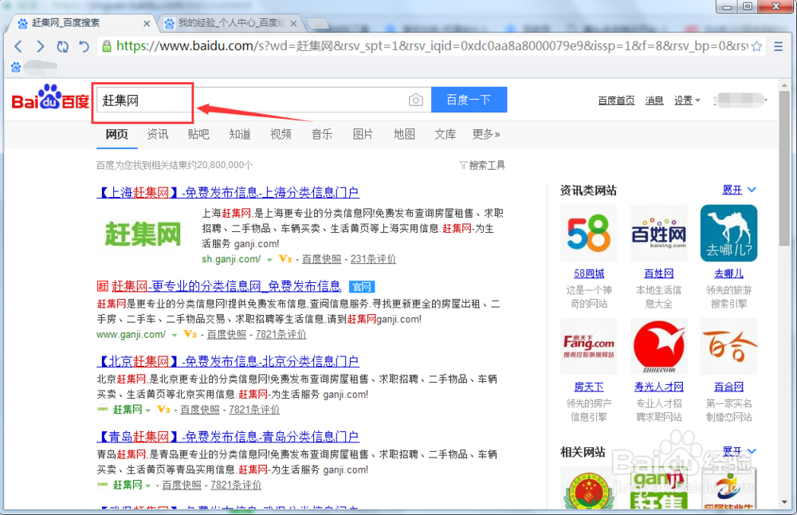797x515 pixels.
Task: Open the 231条评价 reviews link
Action: [x=373, y=259]
